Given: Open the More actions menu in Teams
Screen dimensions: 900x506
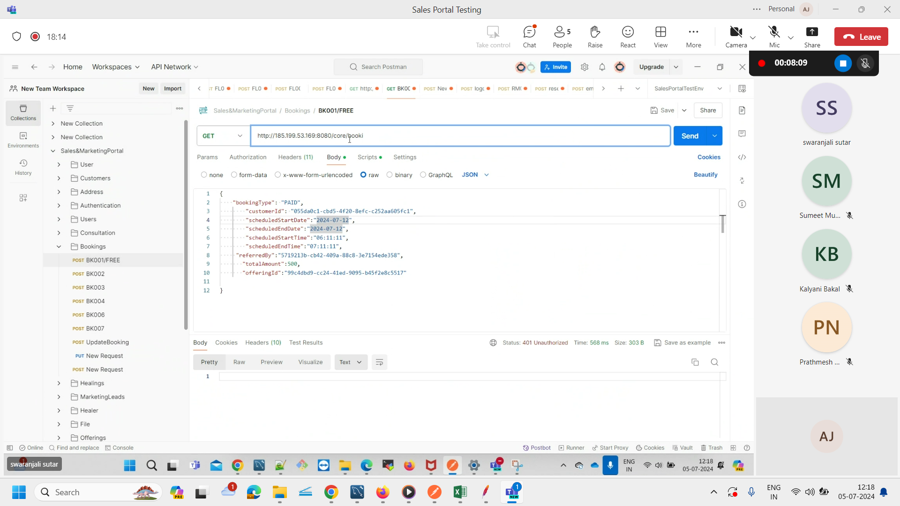Looking at the screenshot, I should 693,37.
